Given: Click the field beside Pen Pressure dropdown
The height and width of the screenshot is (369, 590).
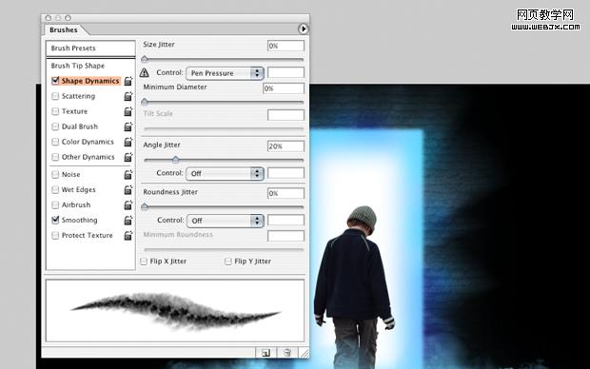Looking at the screenshot, I should coord(285,72).
